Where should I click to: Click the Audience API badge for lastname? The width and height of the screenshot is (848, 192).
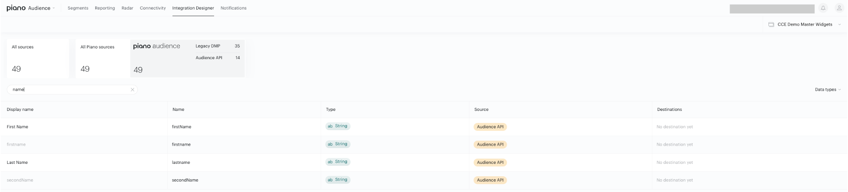click(490, 162)
